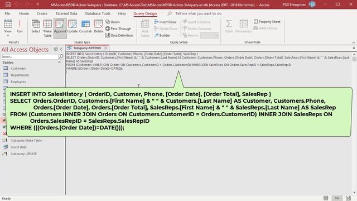Choose Crosstab query type

click(x=85, y=26)
